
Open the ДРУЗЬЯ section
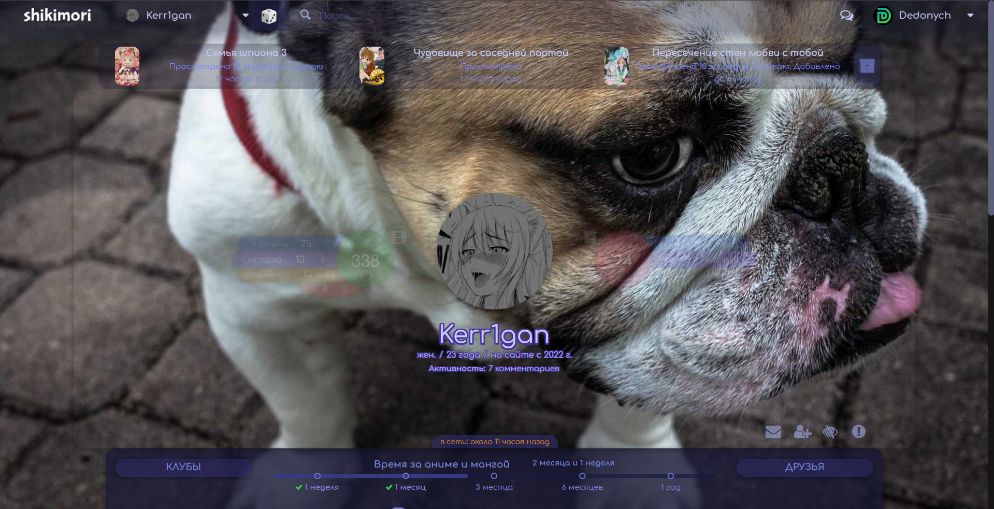coord(804,467)
